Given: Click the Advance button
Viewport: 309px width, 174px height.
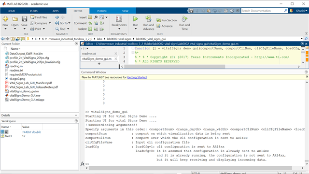Looking at the screenshot, I should 165,26.
